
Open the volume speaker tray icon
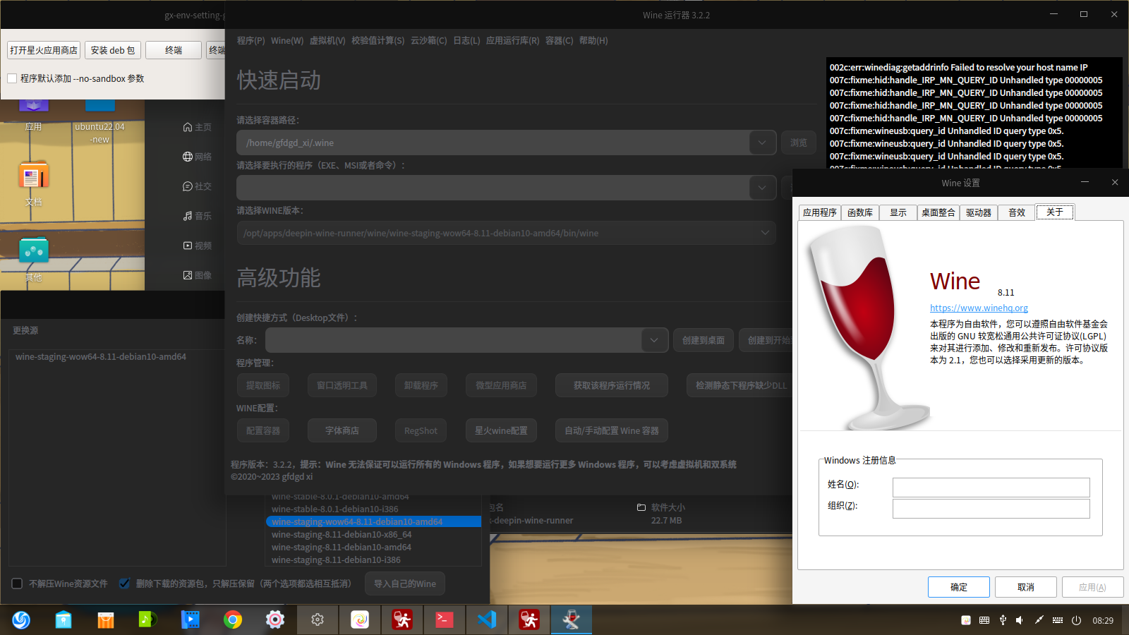pos(1020,620)
